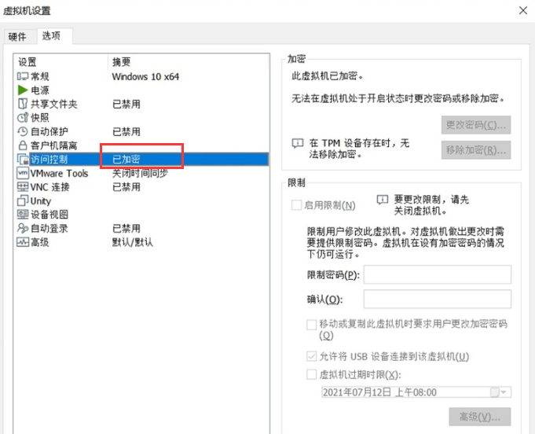Viewport: 535px width, 434px height.
Task: Select the 客户机隔离 lock icon
Action: pyautogui.click(x=23, y=145)
